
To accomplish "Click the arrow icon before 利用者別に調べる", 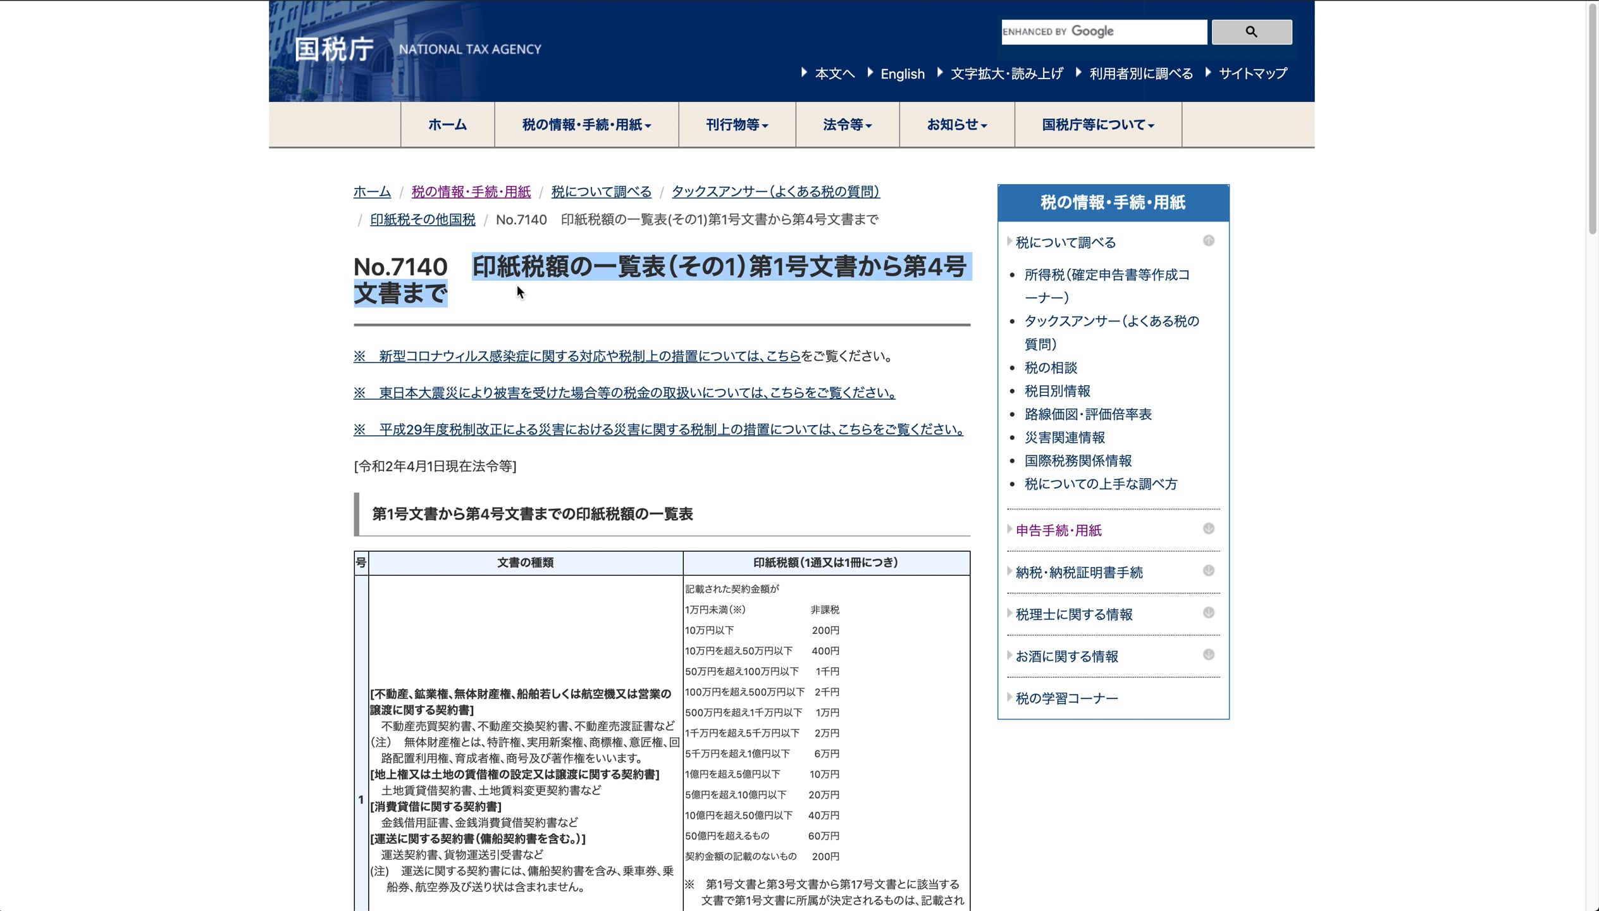I will tap(1080, 74).
